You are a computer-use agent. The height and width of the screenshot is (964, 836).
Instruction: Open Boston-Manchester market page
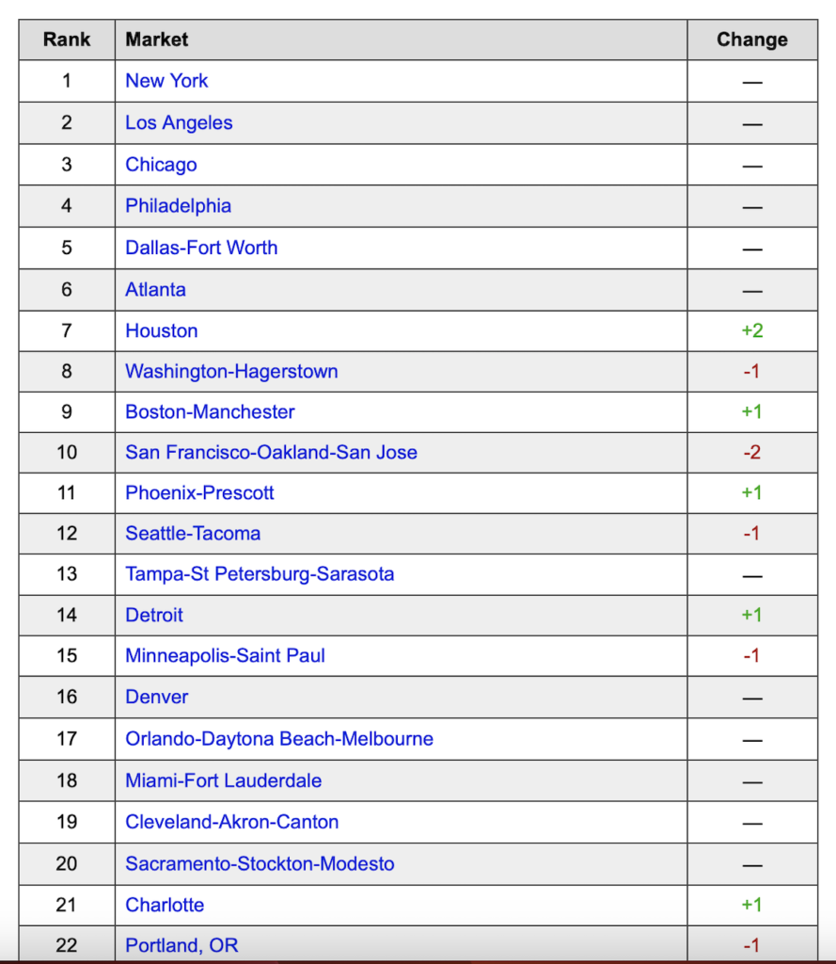(210, 412)
